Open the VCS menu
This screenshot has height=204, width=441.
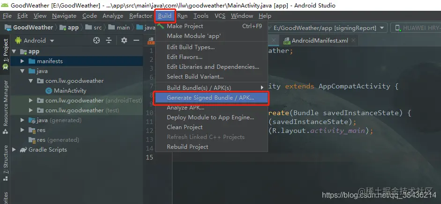(x=220, y=16)
